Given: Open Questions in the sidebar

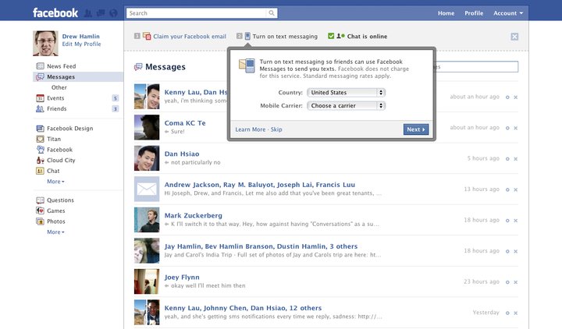Looking at the screenshot, I should pyautogui.click(x=61, y=200).
